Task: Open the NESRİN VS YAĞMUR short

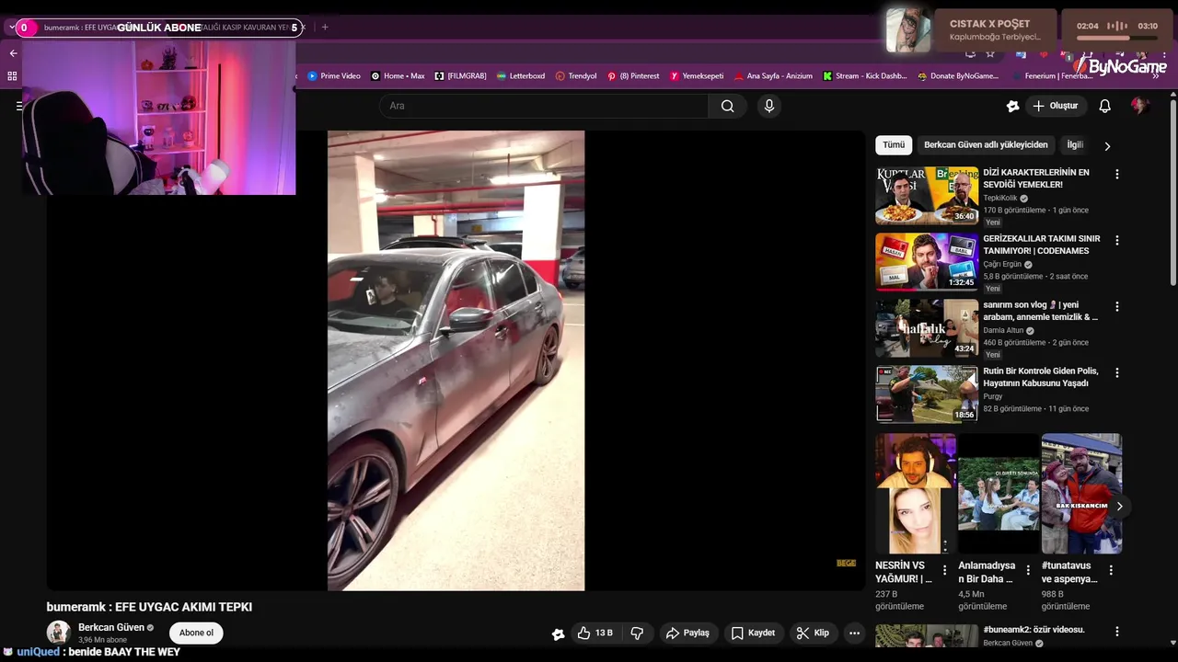Action: tap(915, 494)
